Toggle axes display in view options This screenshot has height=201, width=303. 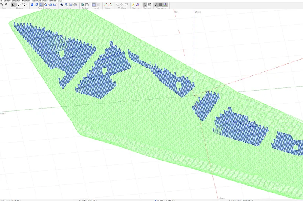click(x=166, y=5)
